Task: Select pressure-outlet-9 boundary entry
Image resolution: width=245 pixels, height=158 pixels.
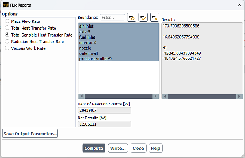Action: tap(118, 59)
